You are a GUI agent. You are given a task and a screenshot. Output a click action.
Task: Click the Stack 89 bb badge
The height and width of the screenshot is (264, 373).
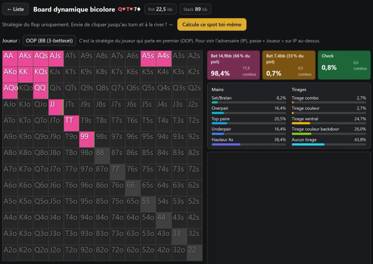pos(195,9)
